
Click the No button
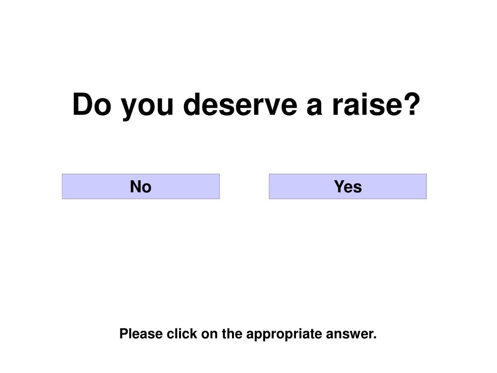[141, 186]
